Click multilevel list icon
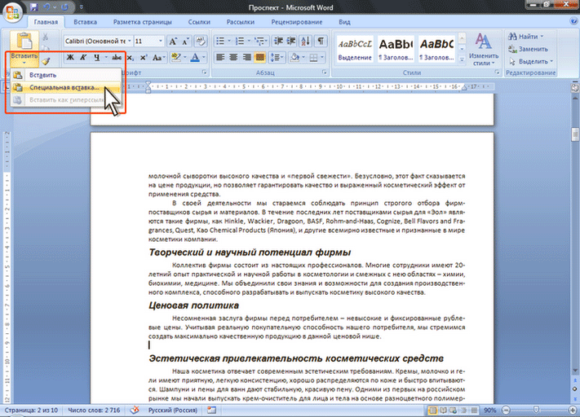Viewport: 580px width, 417px height. (260, 41)
